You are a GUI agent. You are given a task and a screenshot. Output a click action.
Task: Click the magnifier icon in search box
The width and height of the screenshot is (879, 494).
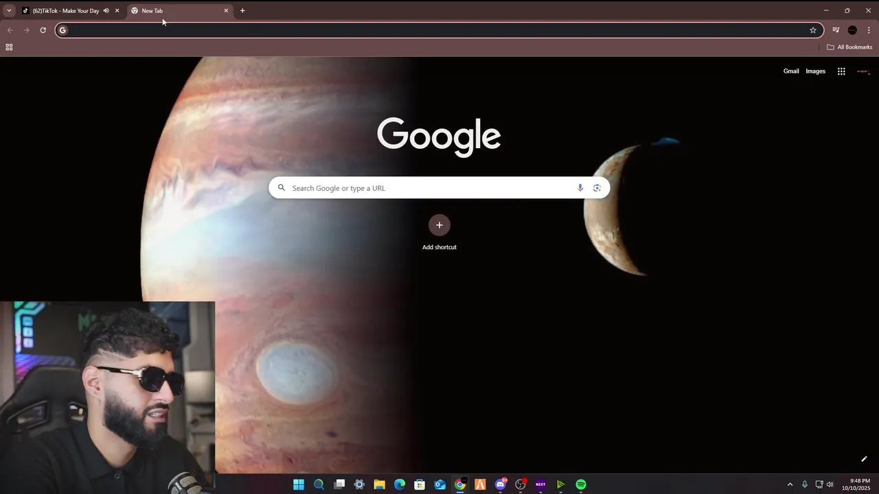click(x=281, y=188)
